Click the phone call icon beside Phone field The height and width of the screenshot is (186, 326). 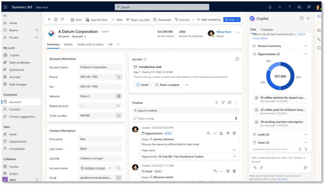click(x=119, y=77)
